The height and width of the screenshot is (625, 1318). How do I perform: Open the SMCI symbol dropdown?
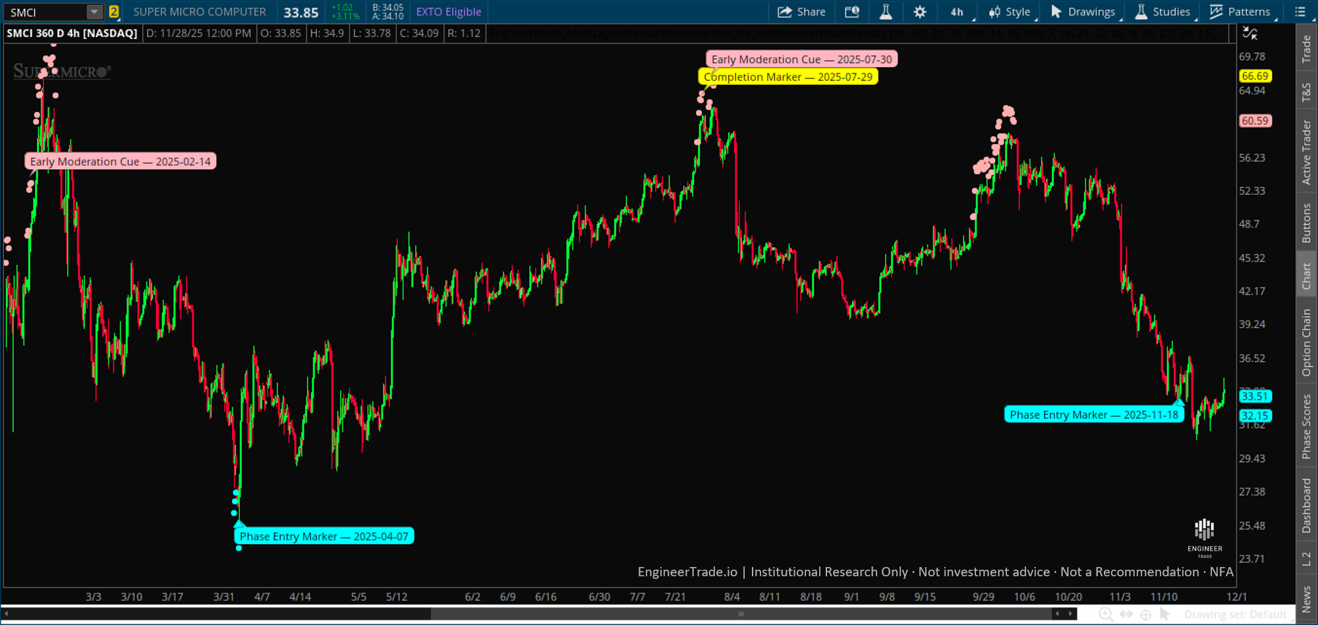point(94,11)
